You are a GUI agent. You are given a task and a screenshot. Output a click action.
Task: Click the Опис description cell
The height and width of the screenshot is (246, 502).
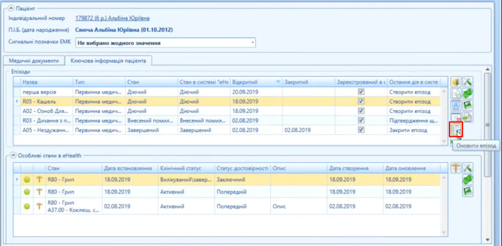pyautogui.click(x=299, y=206)
